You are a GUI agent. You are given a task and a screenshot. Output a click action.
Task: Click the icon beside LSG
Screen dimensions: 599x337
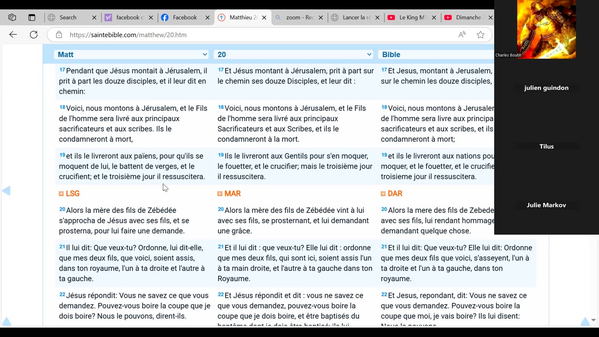[61, 194]
